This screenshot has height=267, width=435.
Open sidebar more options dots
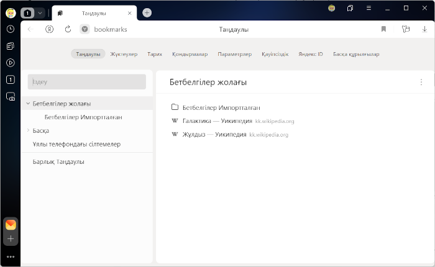(x=11, y=256)
